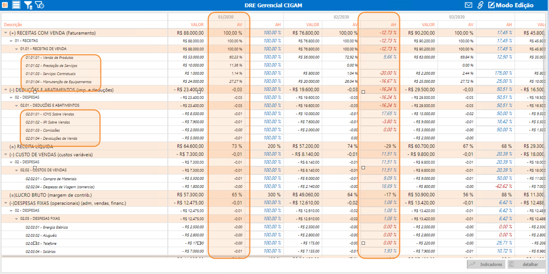Viewport: 549px width, 274px height.
Task: Select row 02.01.01 - ICMS Sobre Vendas
Action: (50, 114)
